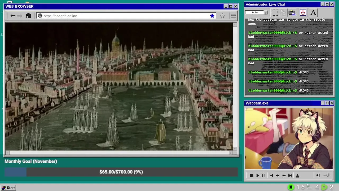Click the paste clipboard icon in Live Chat

(292, 12)
